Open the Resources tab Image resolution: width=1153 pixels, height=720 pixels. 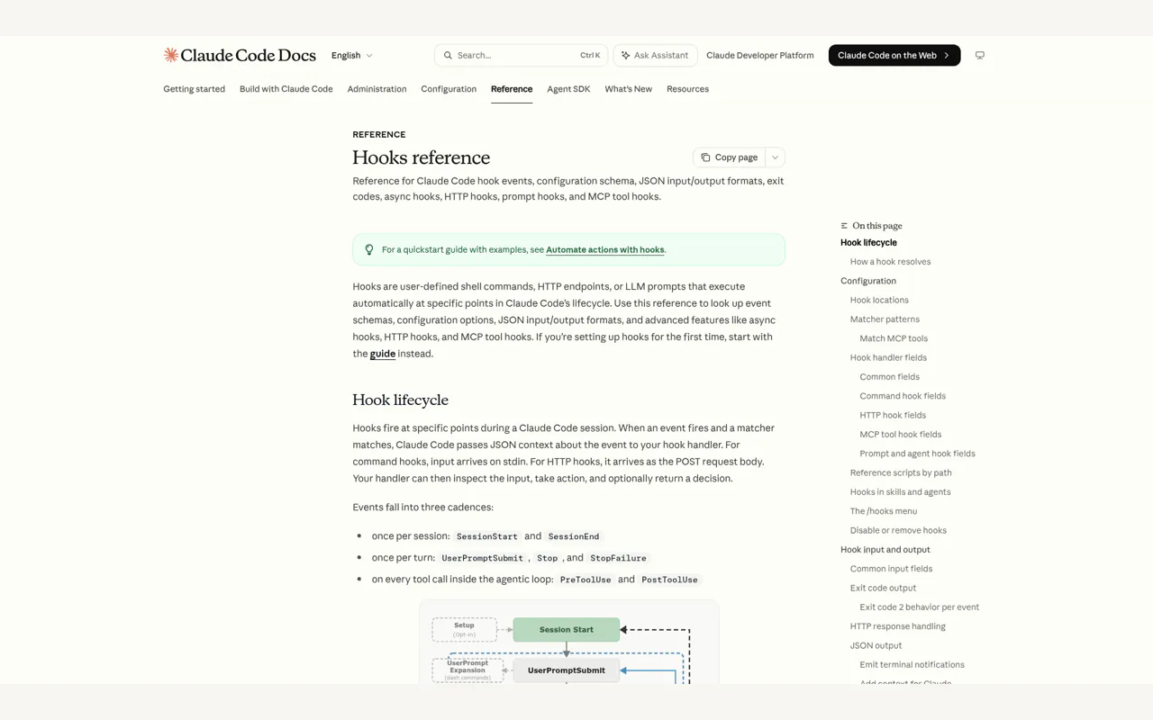pyautogui.click(x=687, y=89)
